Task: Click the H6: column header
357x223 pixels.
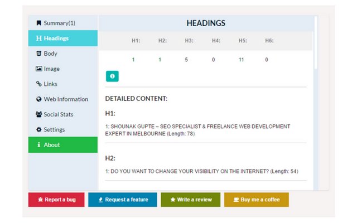Action: (x=269, y=41)
